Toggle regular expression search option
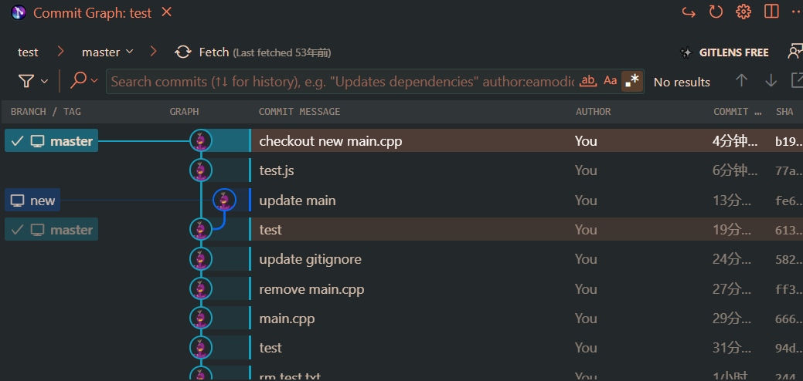Viewport: 803px width, 381px height. 633,81
